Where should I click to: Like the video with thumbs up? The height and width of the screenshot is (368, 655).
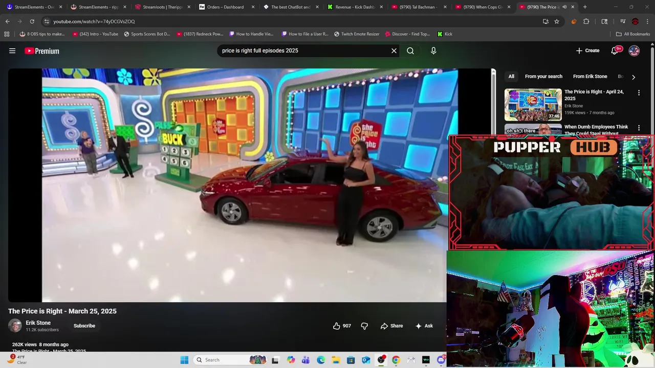coord(342,326)
